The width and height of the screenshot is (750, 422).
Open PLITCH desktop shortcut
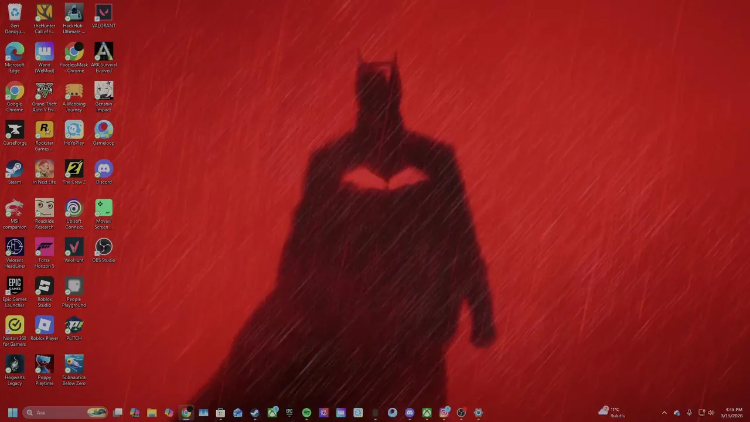point(74,329)
